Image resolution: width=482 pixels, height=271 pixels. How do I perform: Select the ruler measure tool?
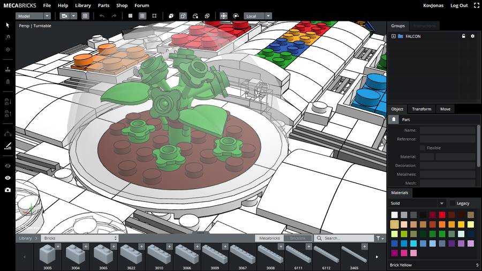coord(7,146)
